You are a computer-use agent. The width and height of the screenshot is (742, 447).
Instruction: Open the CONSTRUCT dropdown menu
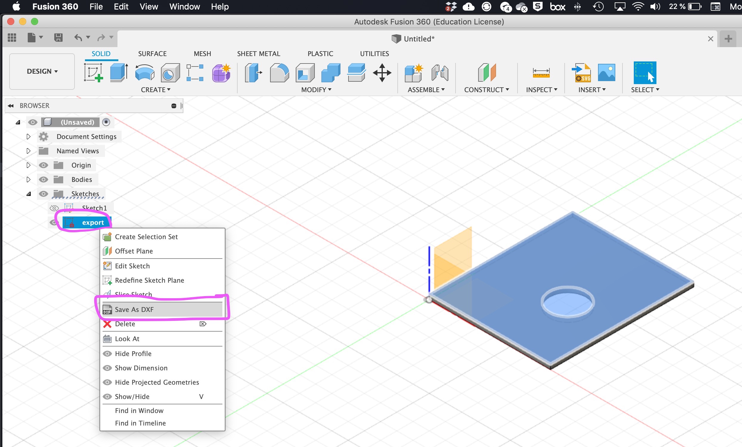click(486, 90)
